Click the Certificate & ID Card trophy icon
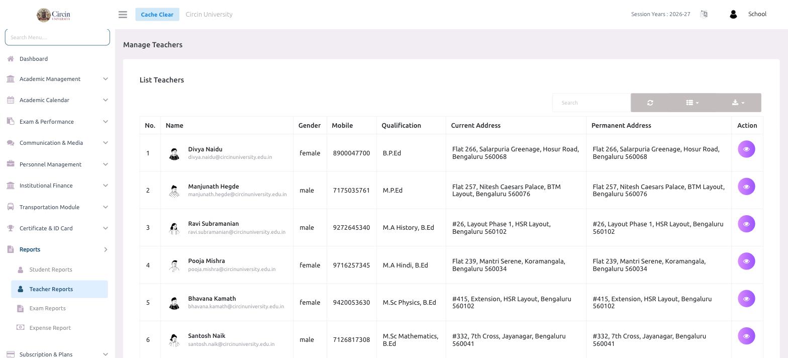 click(11, 228)
